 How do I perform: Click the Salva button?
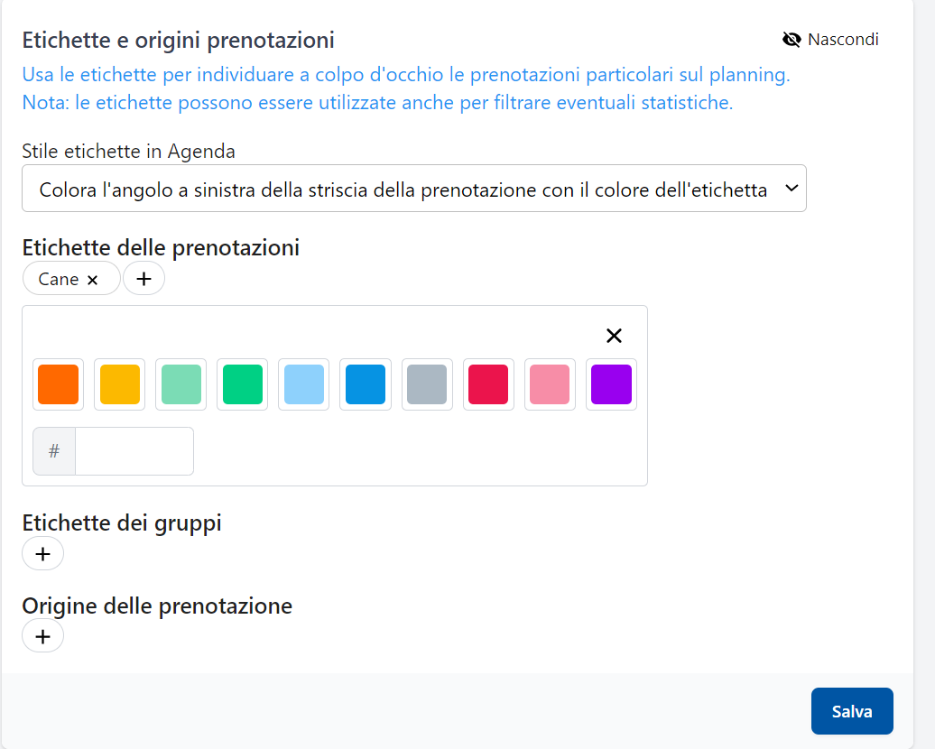click(x=851, y=711)
